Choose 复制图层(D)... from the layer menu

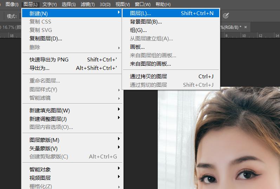[72, 38]
